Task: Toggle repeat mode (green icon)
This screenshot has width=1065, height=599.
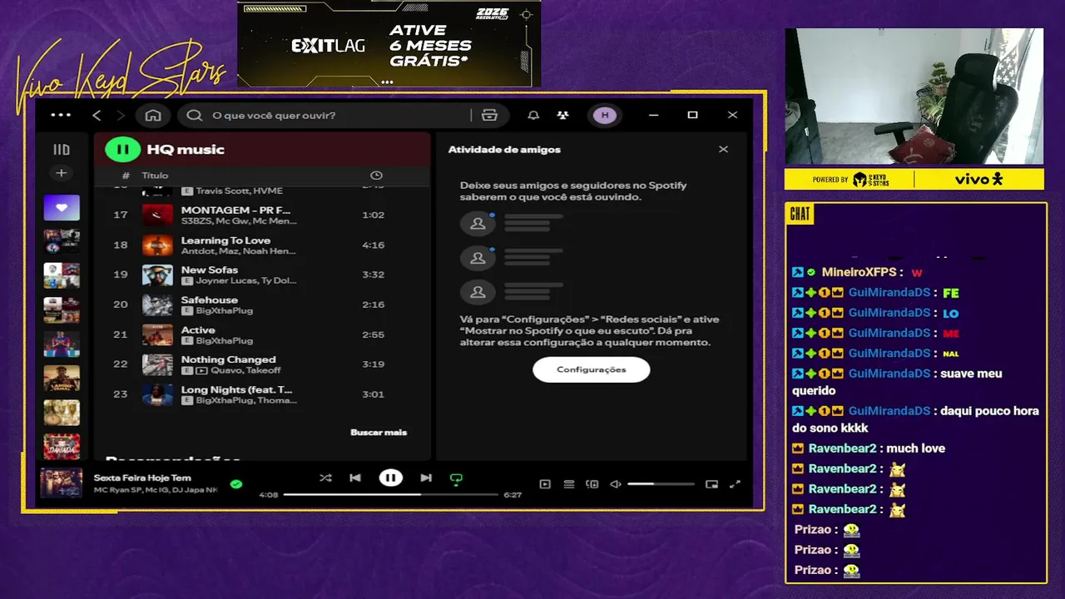Action: pos(456,478)
